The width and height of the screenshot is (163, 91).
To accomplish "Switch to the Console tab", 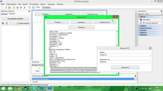I will click(x=35, y=82).
